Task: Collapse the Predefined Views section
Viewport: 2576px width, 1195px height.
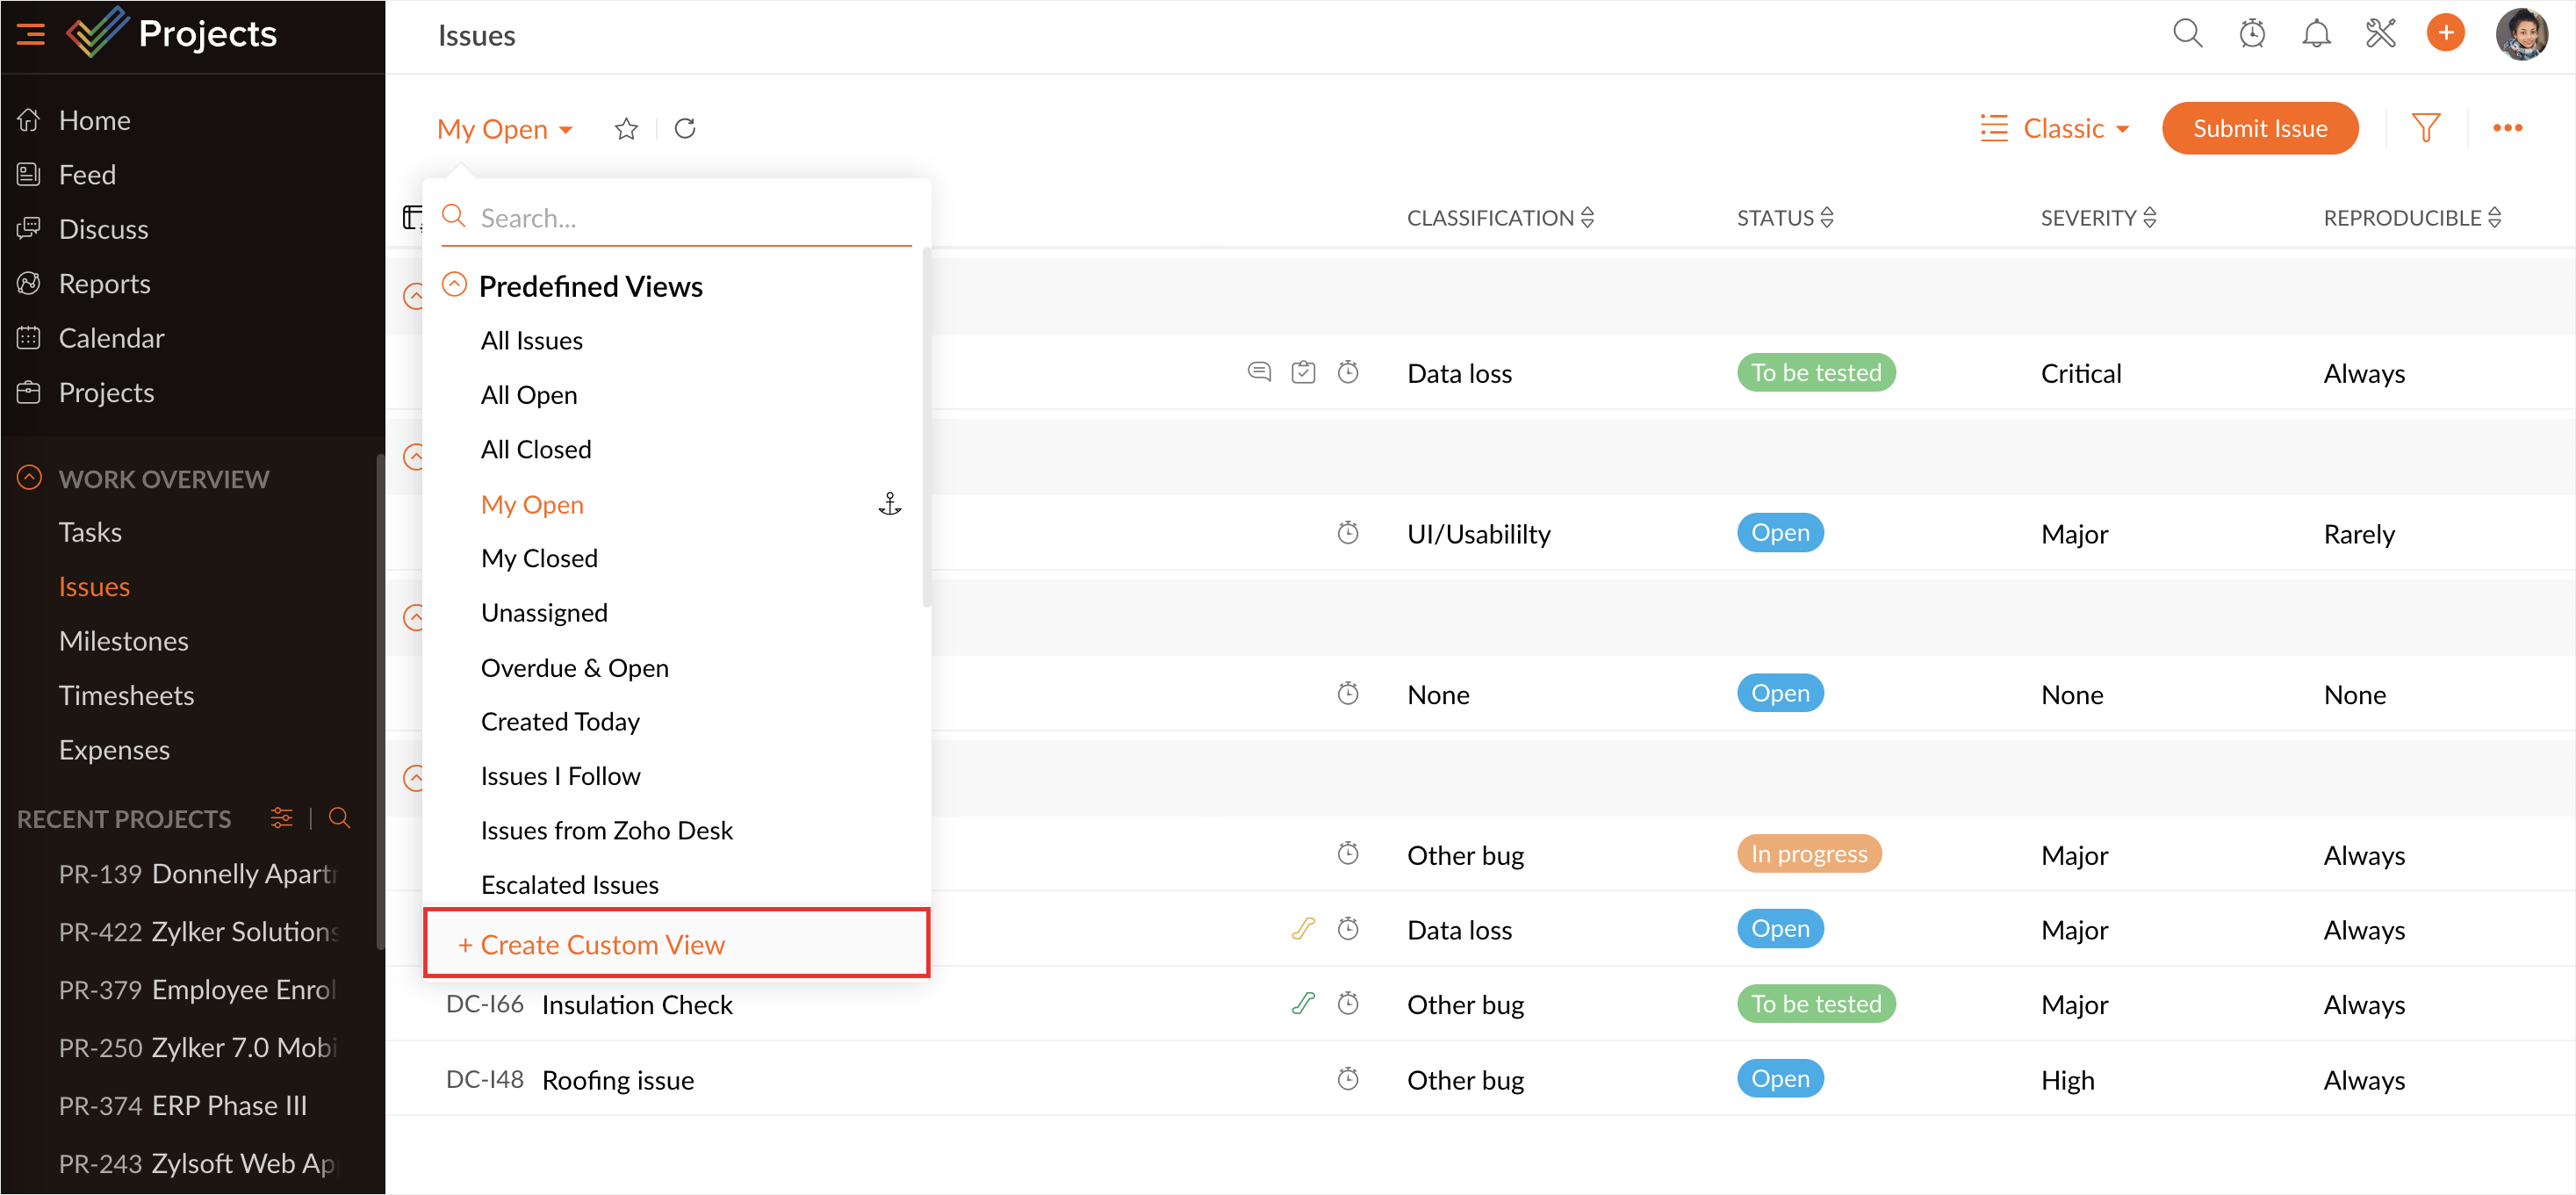Action: coord(454,285)
